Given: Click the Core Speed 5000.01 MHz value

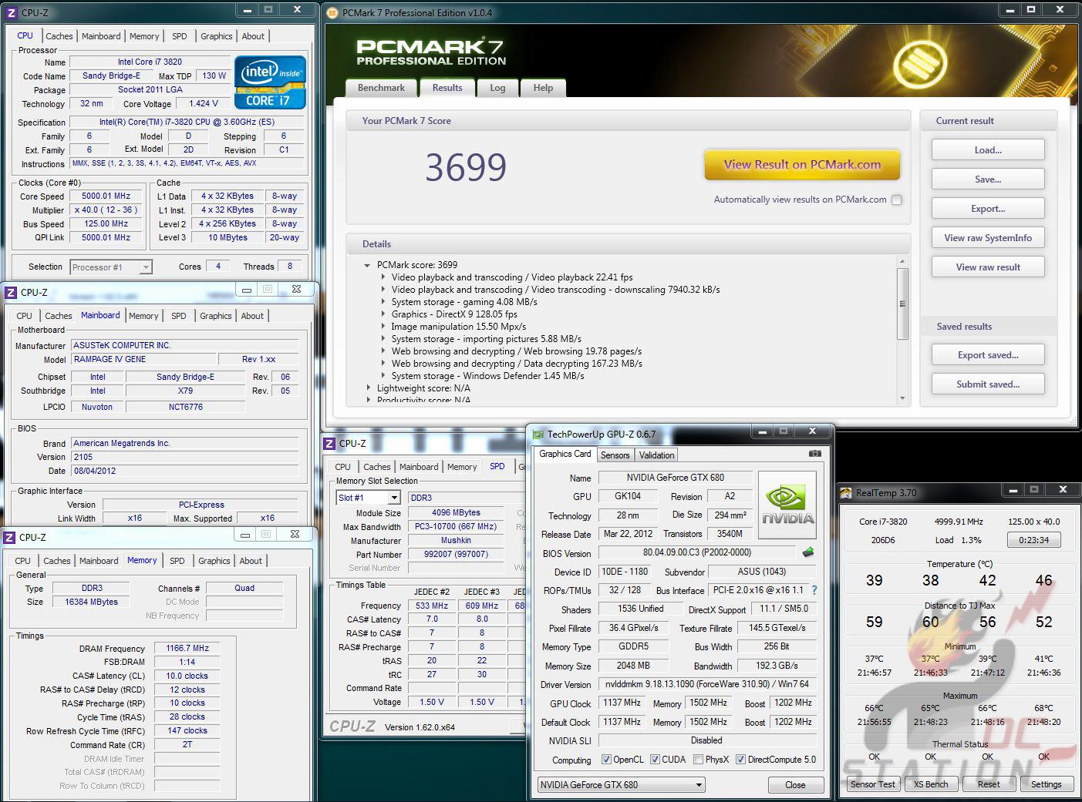Looking at the screenshot, I should point(106,196).
